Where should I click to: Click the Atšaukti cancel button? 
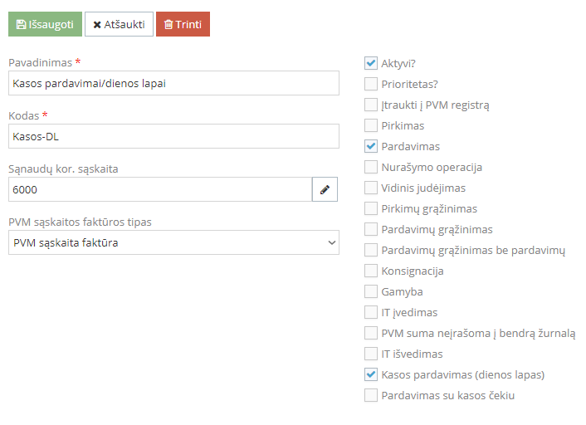119,24
